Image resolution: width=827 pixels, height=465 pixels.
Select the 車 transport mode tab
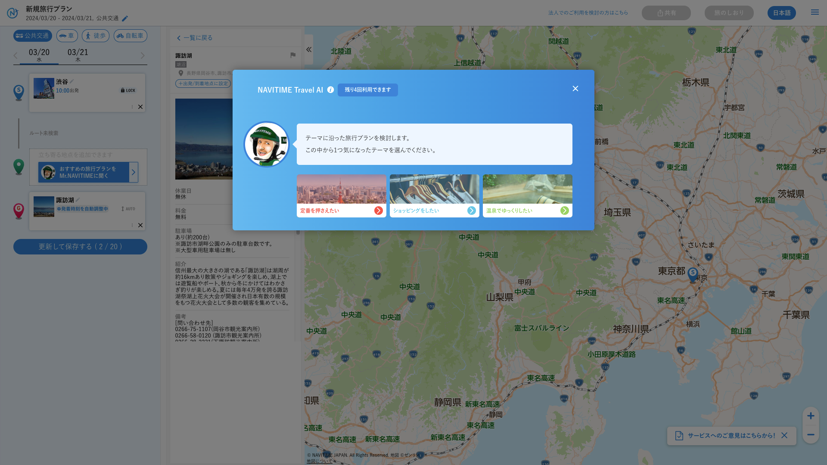coord(67,36)
